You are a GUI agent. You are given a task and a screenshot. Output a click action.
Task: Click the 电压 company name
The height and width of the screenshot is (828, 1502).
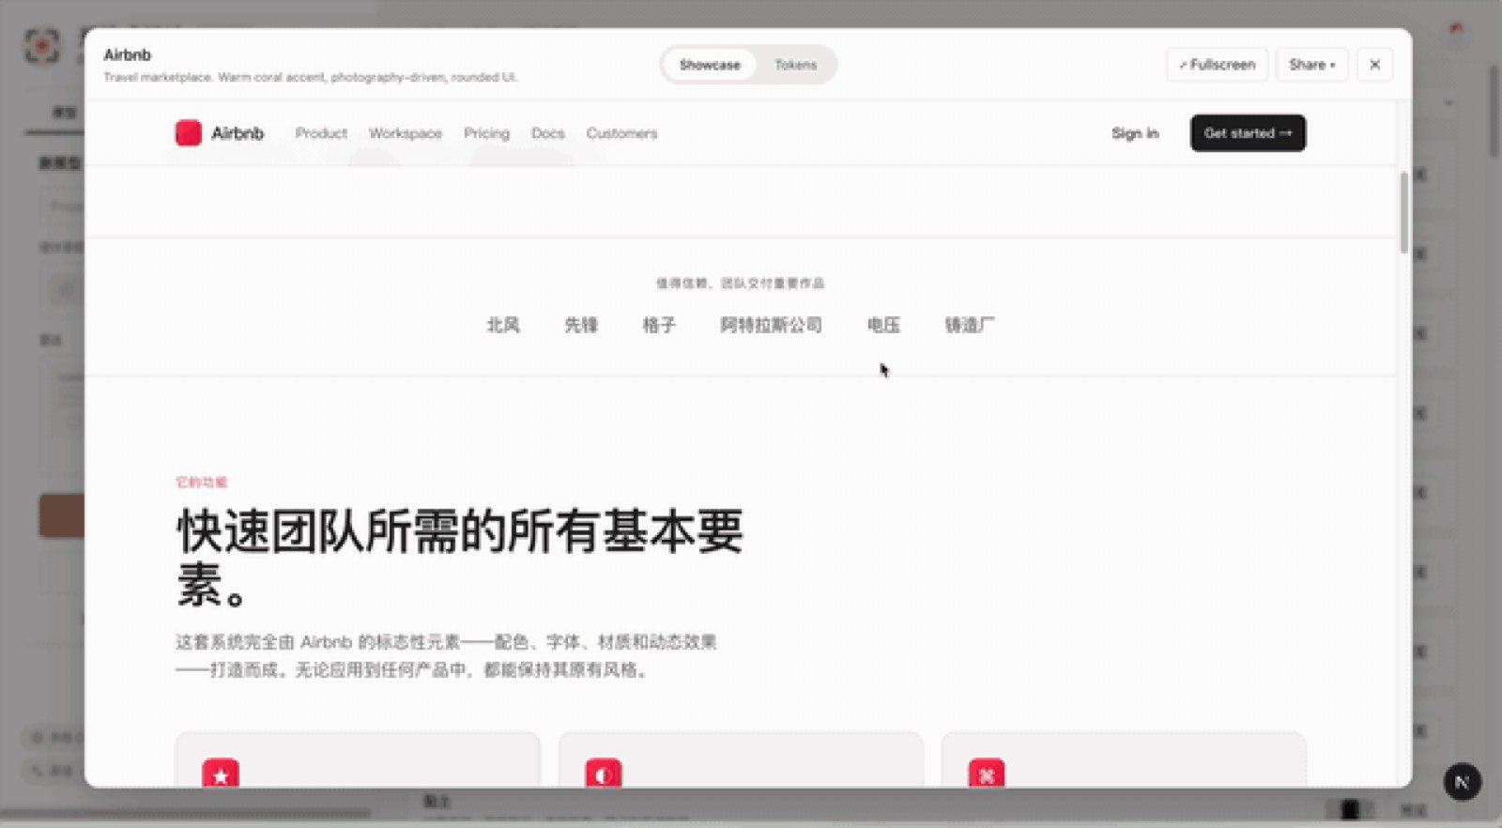pyautogui.click(x=883, y=325)
